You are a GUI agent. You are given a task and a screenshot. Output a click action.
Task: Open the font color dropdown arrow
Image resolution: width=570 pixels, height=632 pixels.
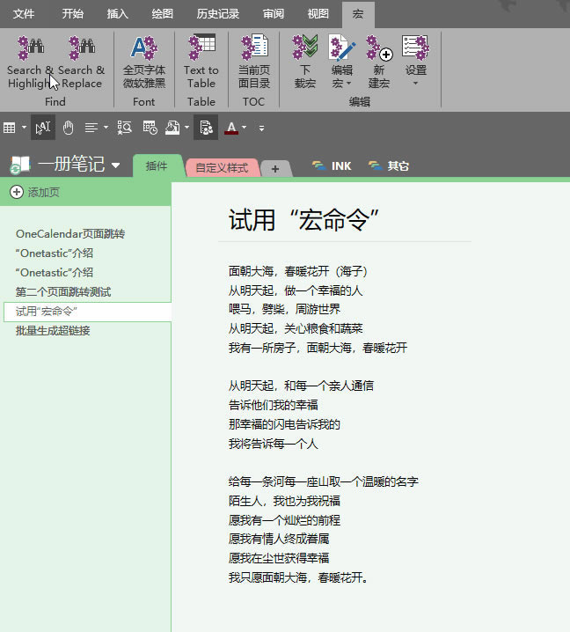[x=245, y=128]
